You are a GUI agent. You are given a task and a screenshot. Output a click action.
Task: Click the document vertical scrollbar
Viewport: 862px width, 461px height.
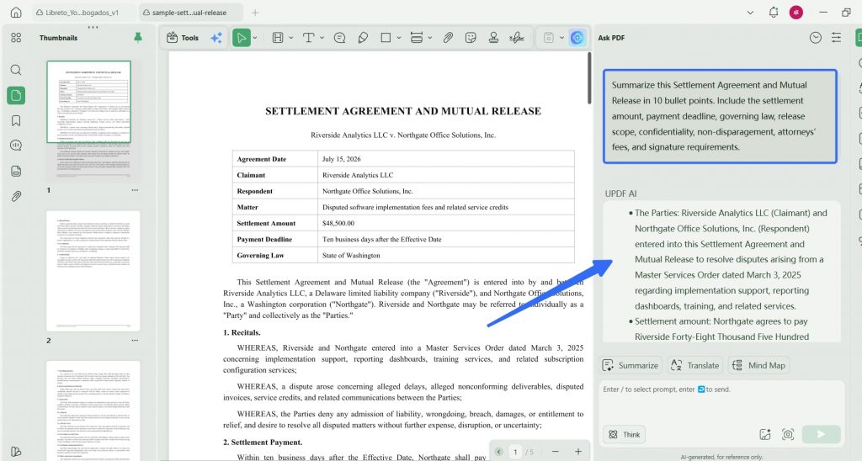tap(588, 78)
